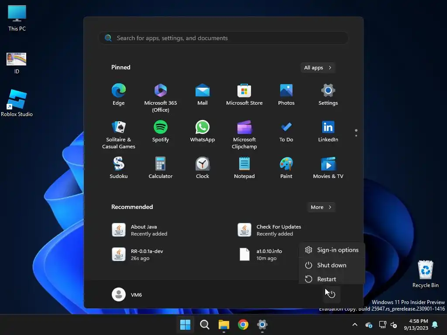
Task: Click the Windows Start button on taskbar
Action: pos(185,325)
